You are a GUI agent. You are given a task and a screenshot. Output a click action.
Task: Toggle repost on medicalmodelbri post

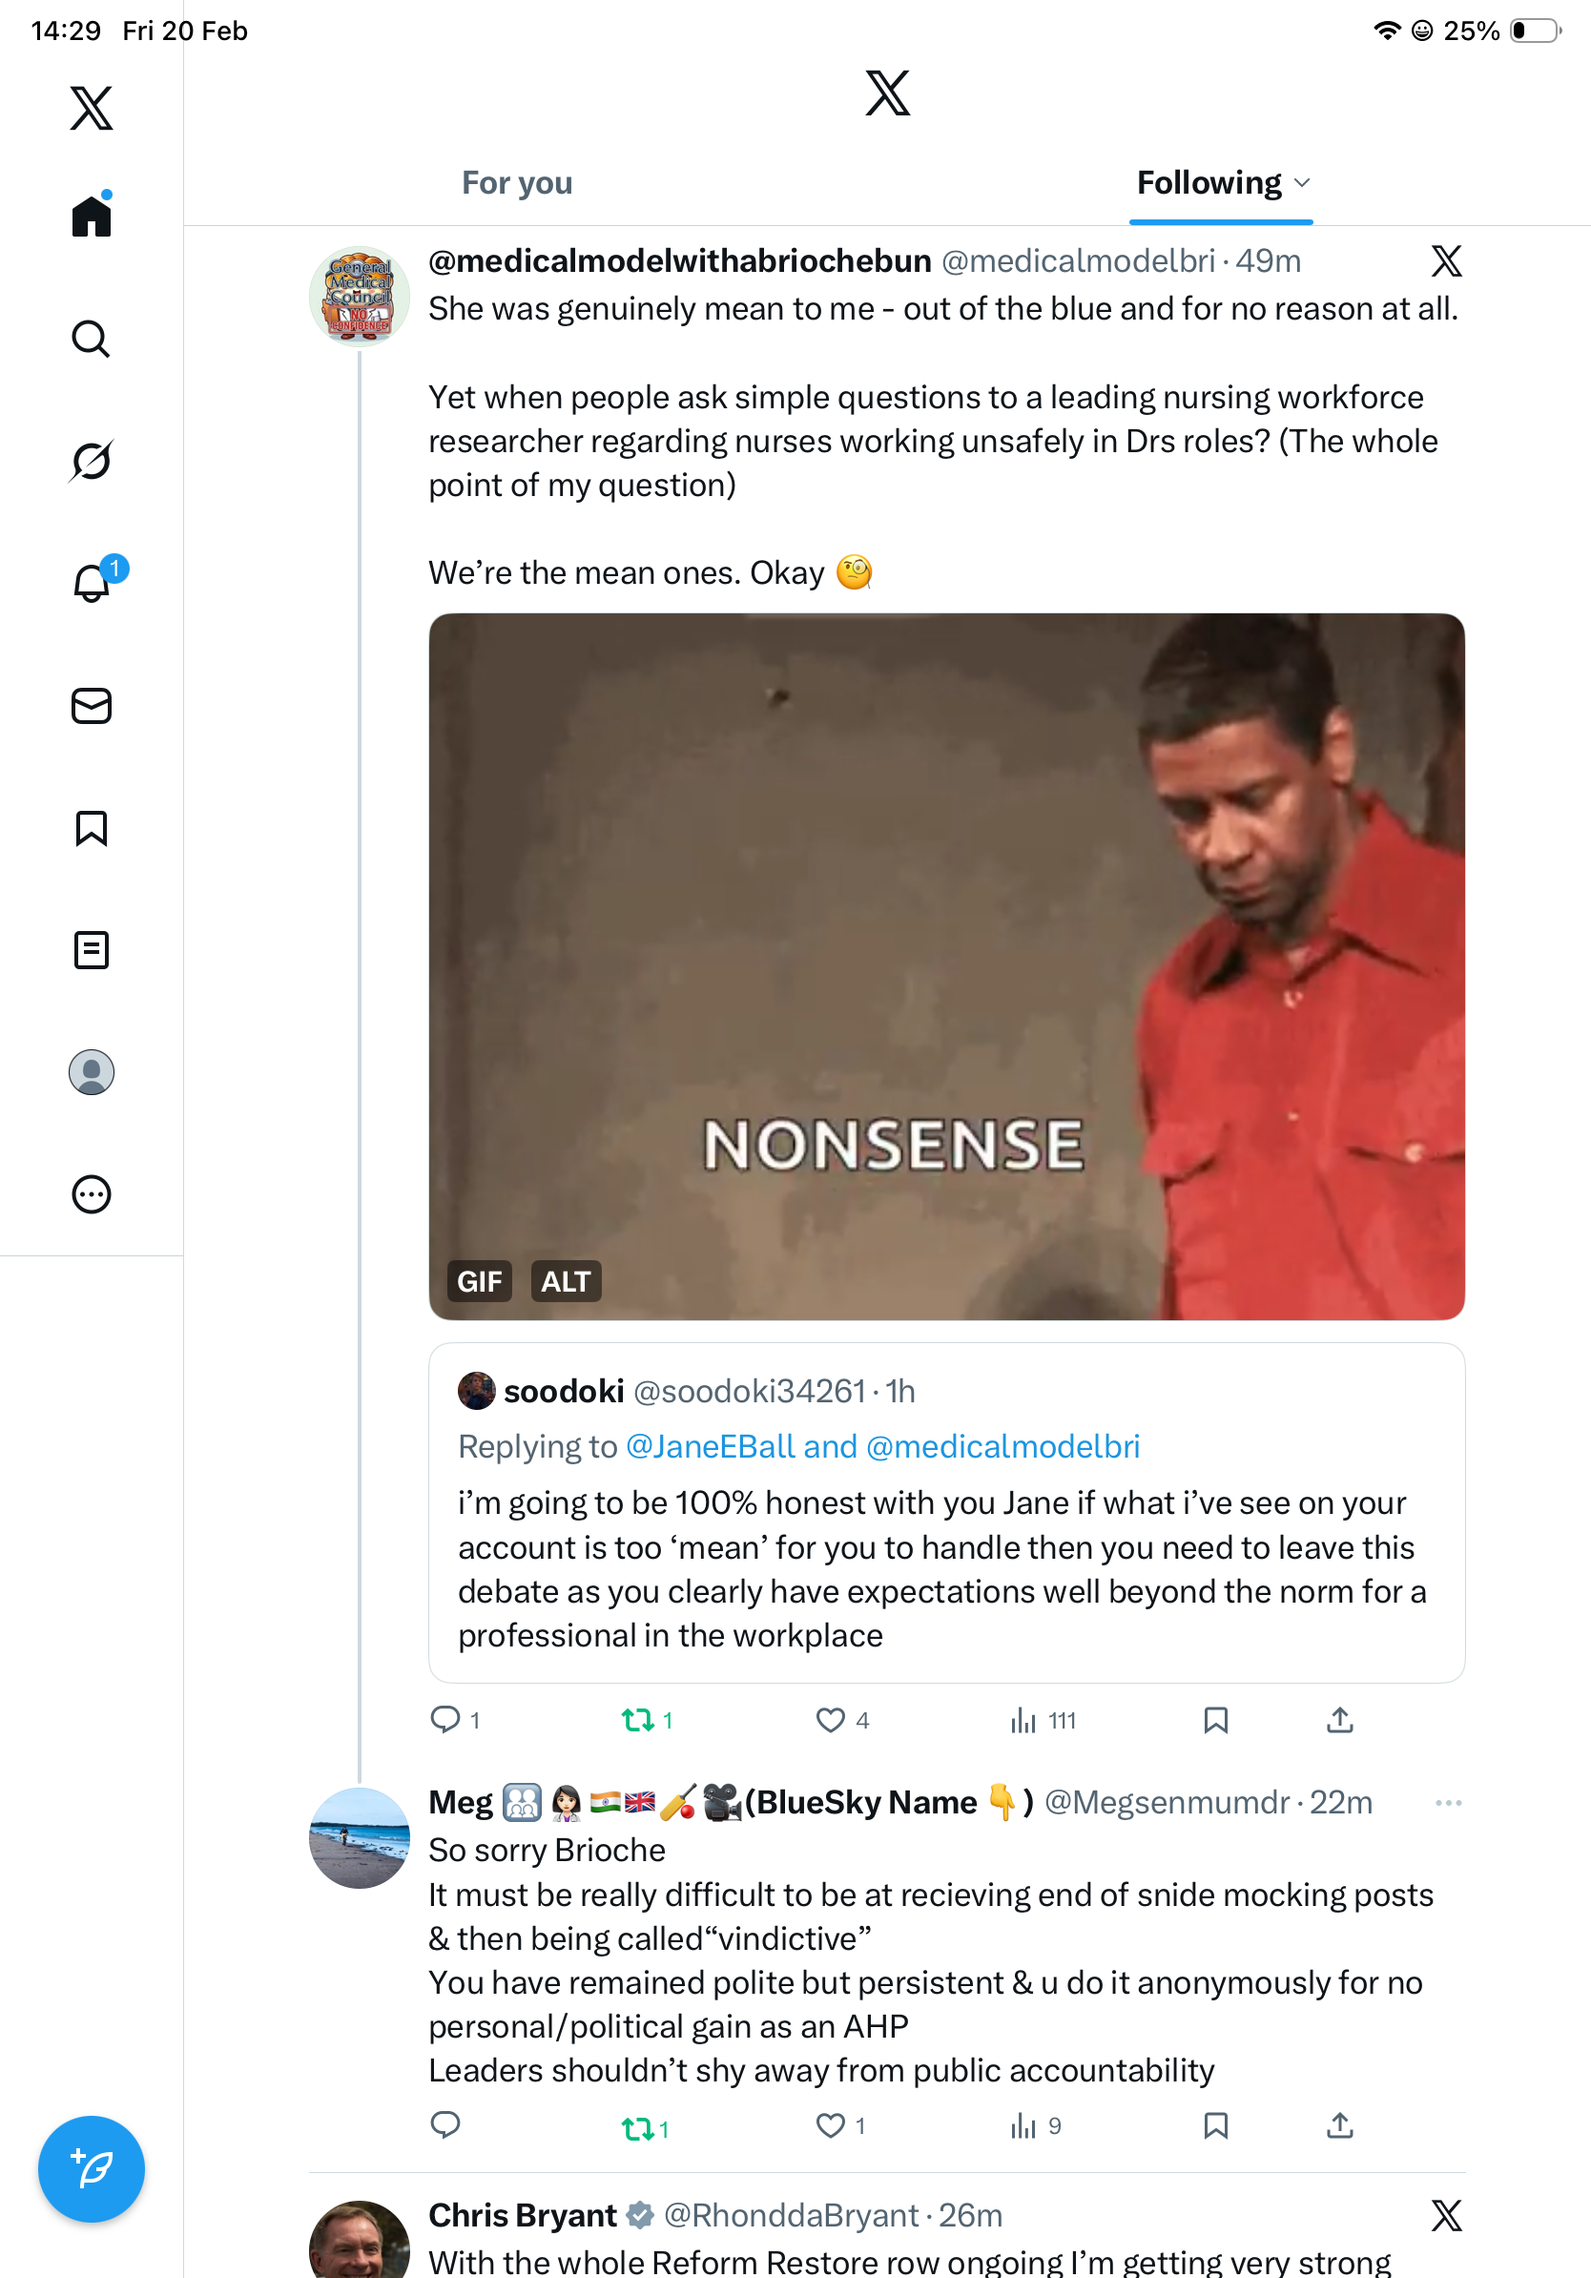pyautogui.click(x=637, y=1720)
